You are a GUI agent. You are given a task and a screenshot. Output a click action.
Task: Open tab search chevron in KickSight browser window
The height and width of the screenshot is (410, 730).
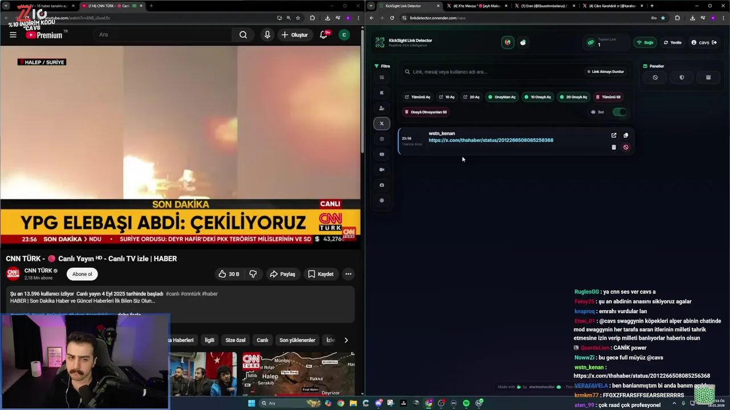pos(371,6)
